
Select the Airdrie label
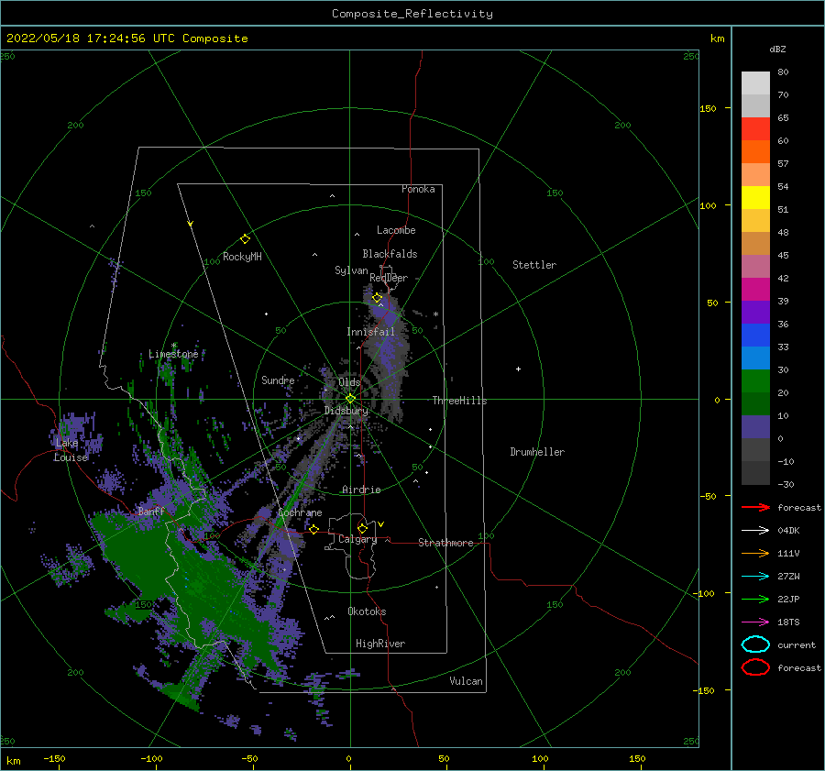pyautogui.click(x=361, y=490)
